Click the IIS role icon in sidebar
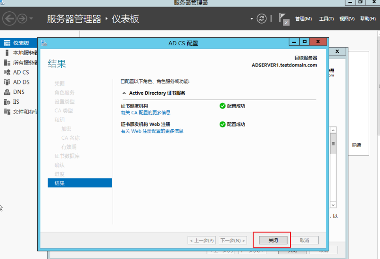The width and height of the screenshot is (380, 259). (x=7, y=102)
